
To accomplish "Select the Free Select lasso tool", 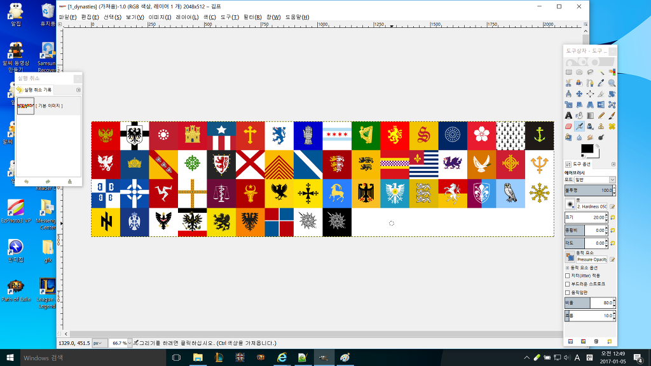I will point(590,72).
